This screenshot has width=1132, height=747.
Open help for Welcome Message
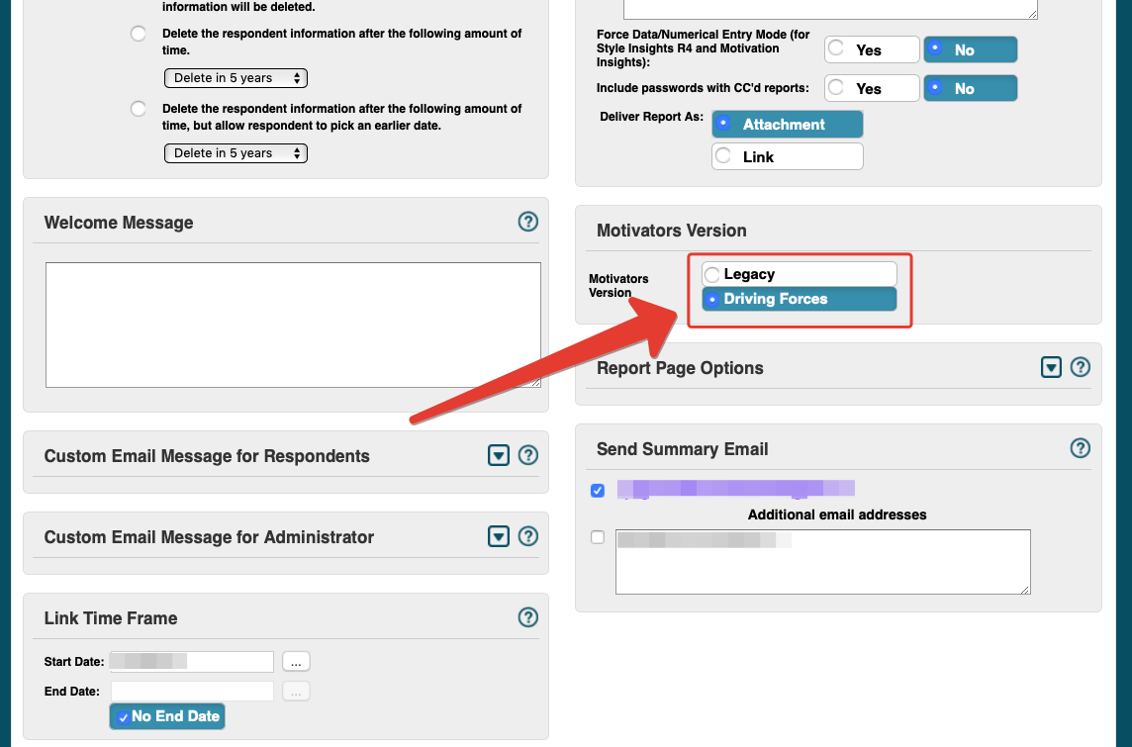click(527, 222)
